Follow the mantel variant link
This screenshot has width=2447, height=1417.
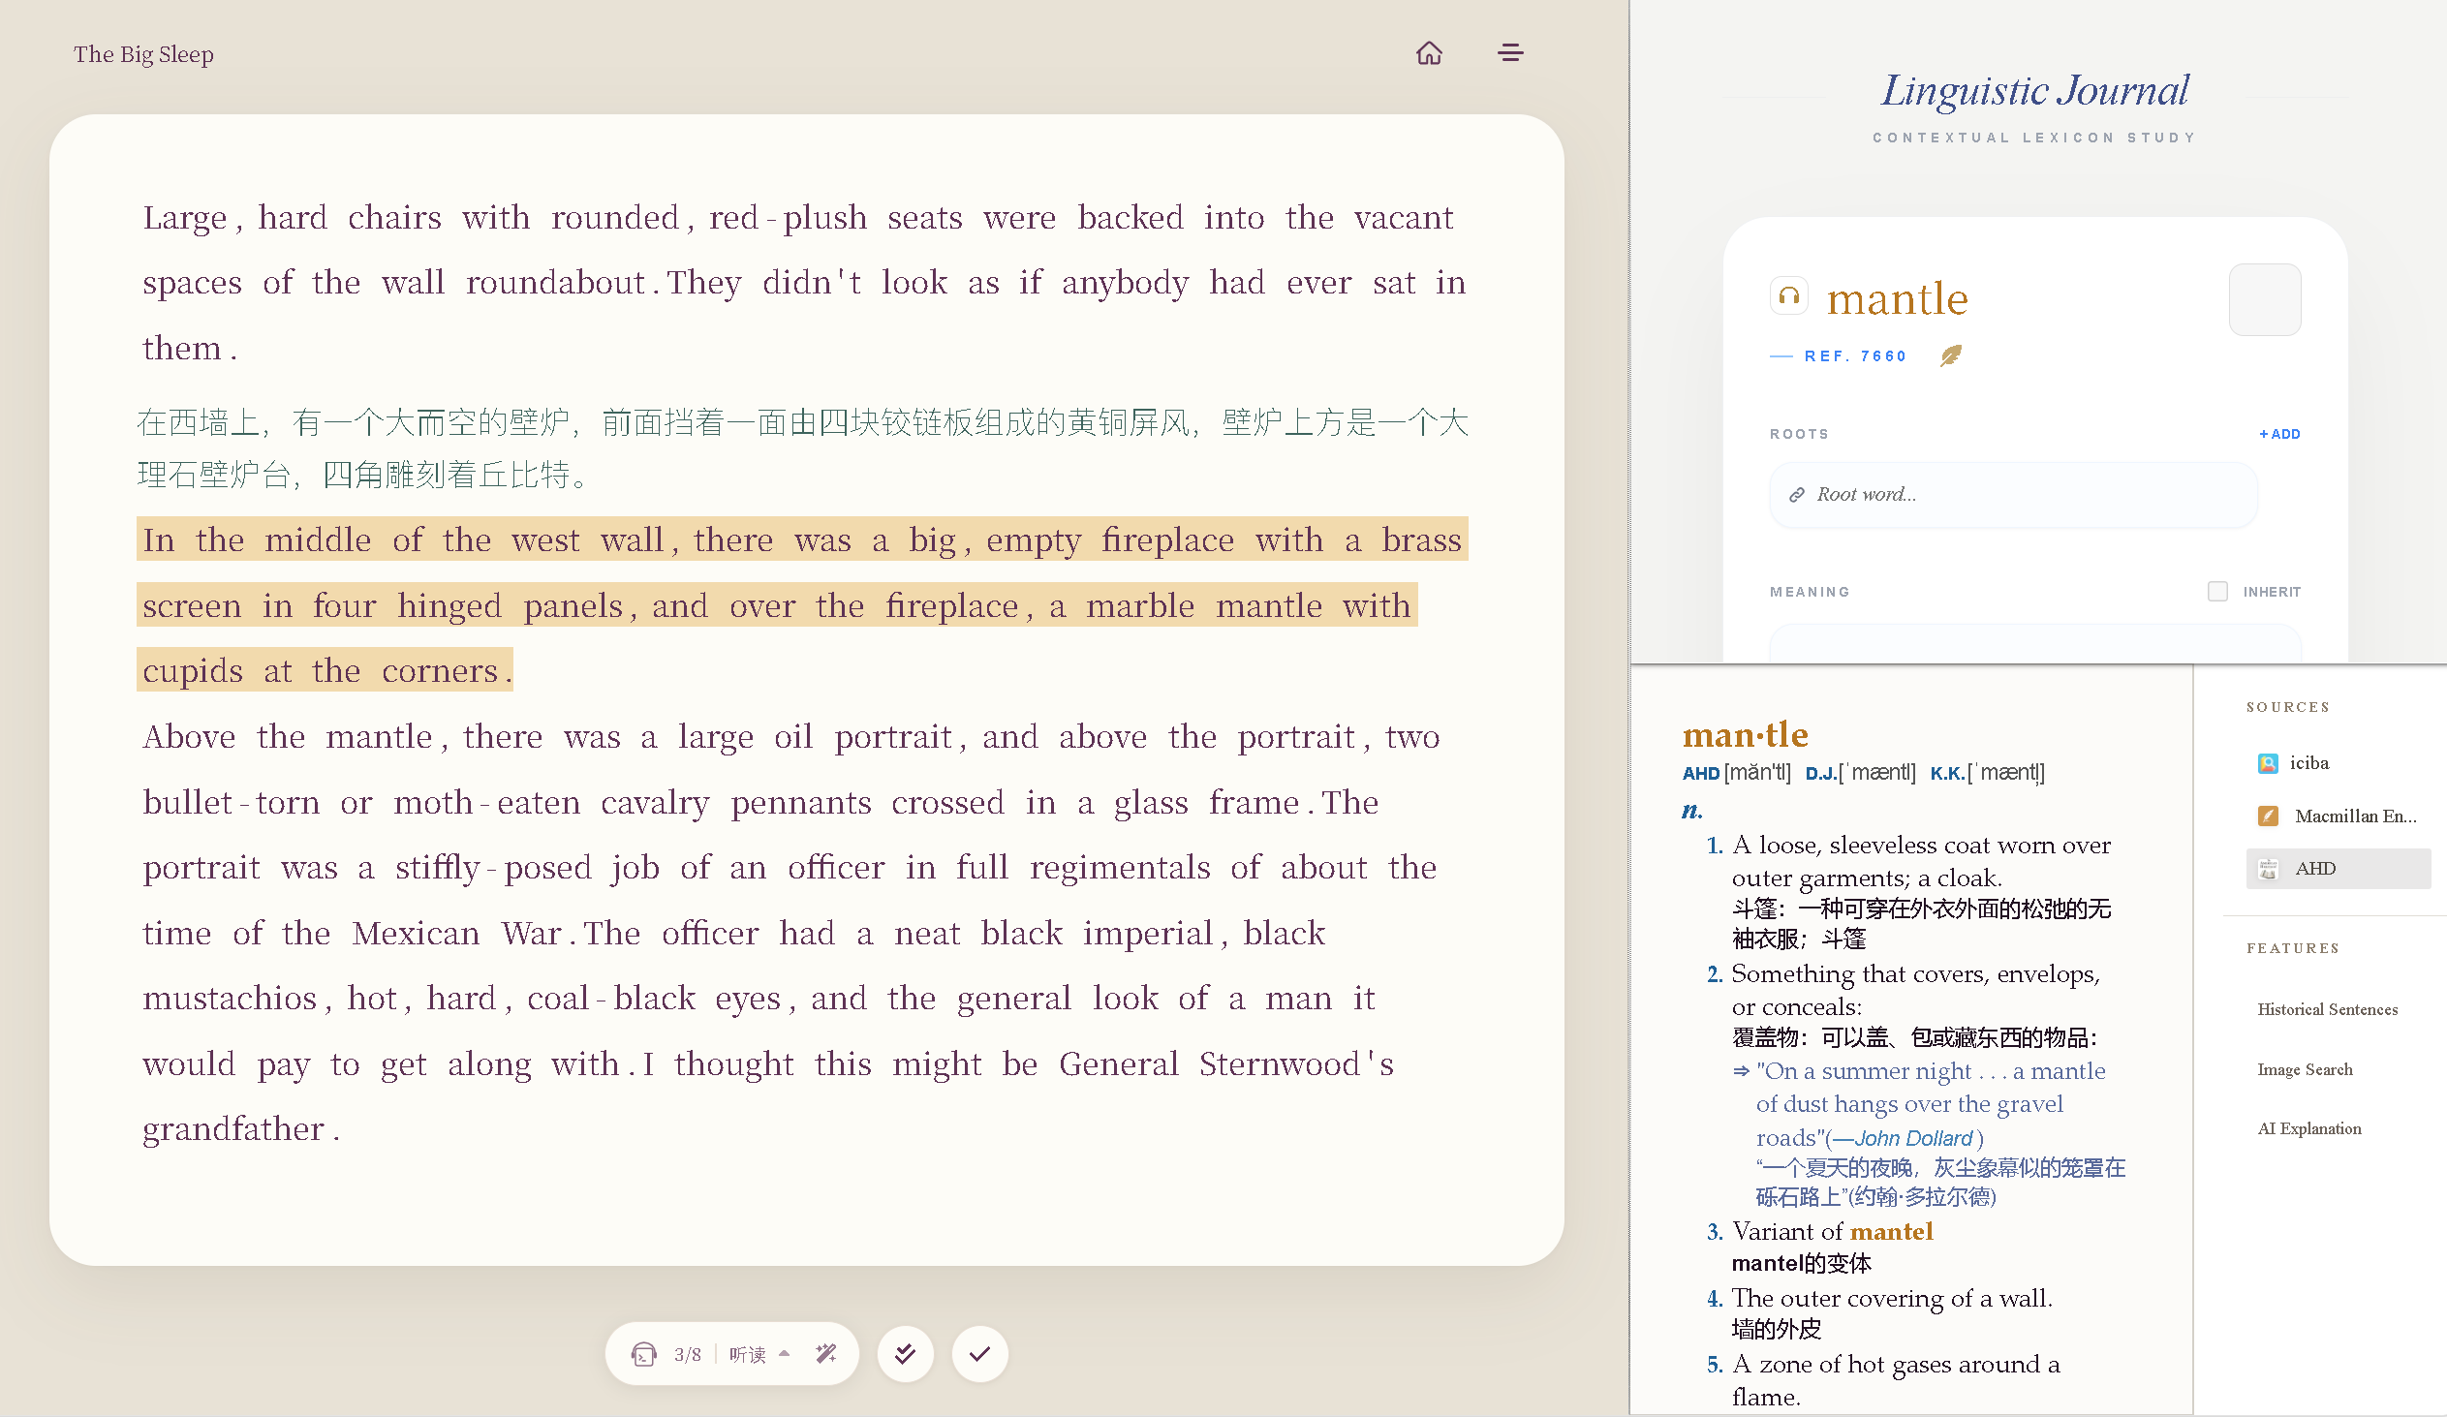pyautogui.click(x=1891, y=1232)
